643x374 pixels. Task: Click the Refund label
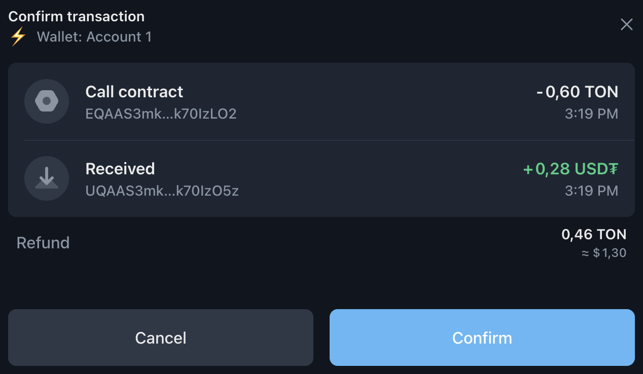pyautogui.click(x=43, y=243)
